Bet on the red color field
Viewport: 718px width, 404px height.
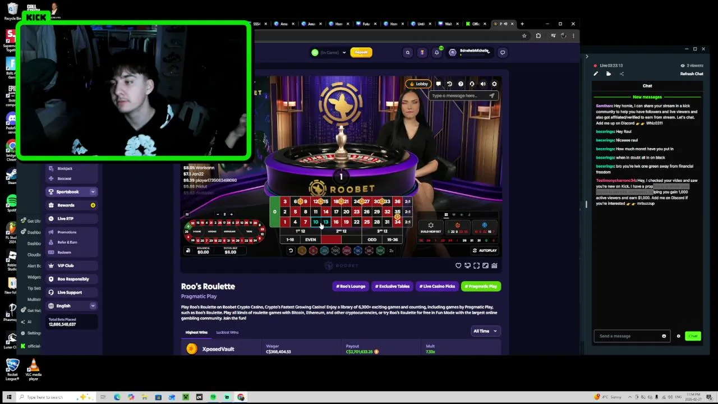pyautogui.click(x=331, y=240)
